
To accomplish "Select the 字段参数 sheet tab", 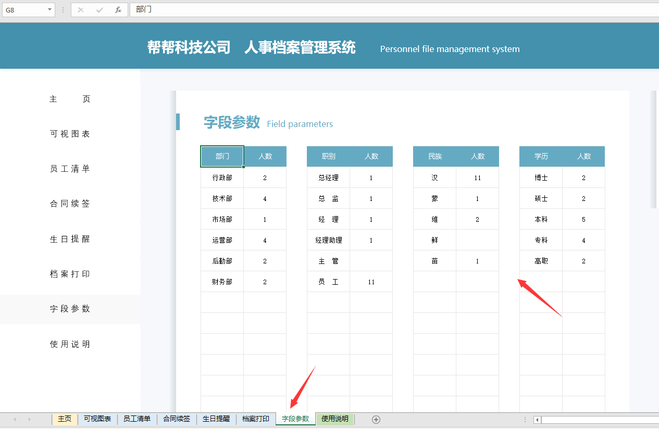I will tap(295, 419).
